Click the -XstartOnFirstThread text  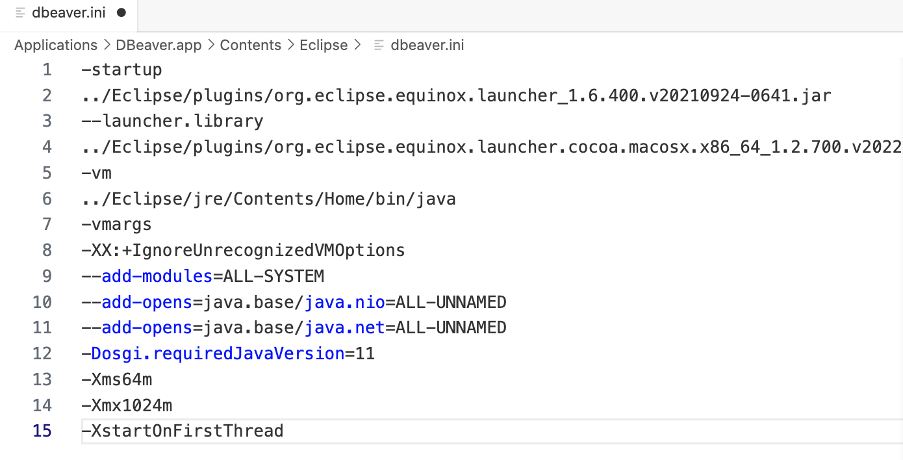click(183, 431)
